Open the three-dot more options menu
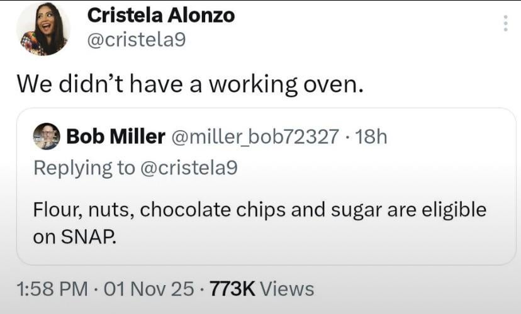The height and width of the screenshot is (314, 521). pyautogui.click(x=504, y=23)
